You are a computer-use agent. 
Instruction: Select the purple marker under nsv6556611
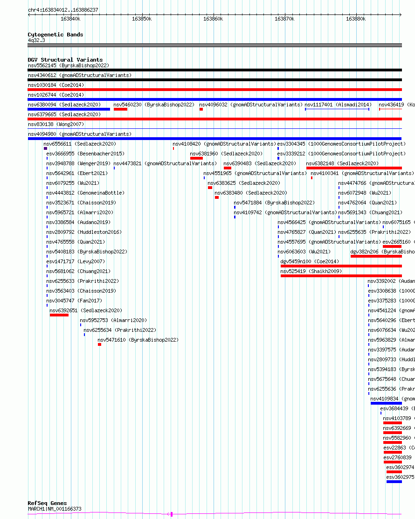click(45, 148)
